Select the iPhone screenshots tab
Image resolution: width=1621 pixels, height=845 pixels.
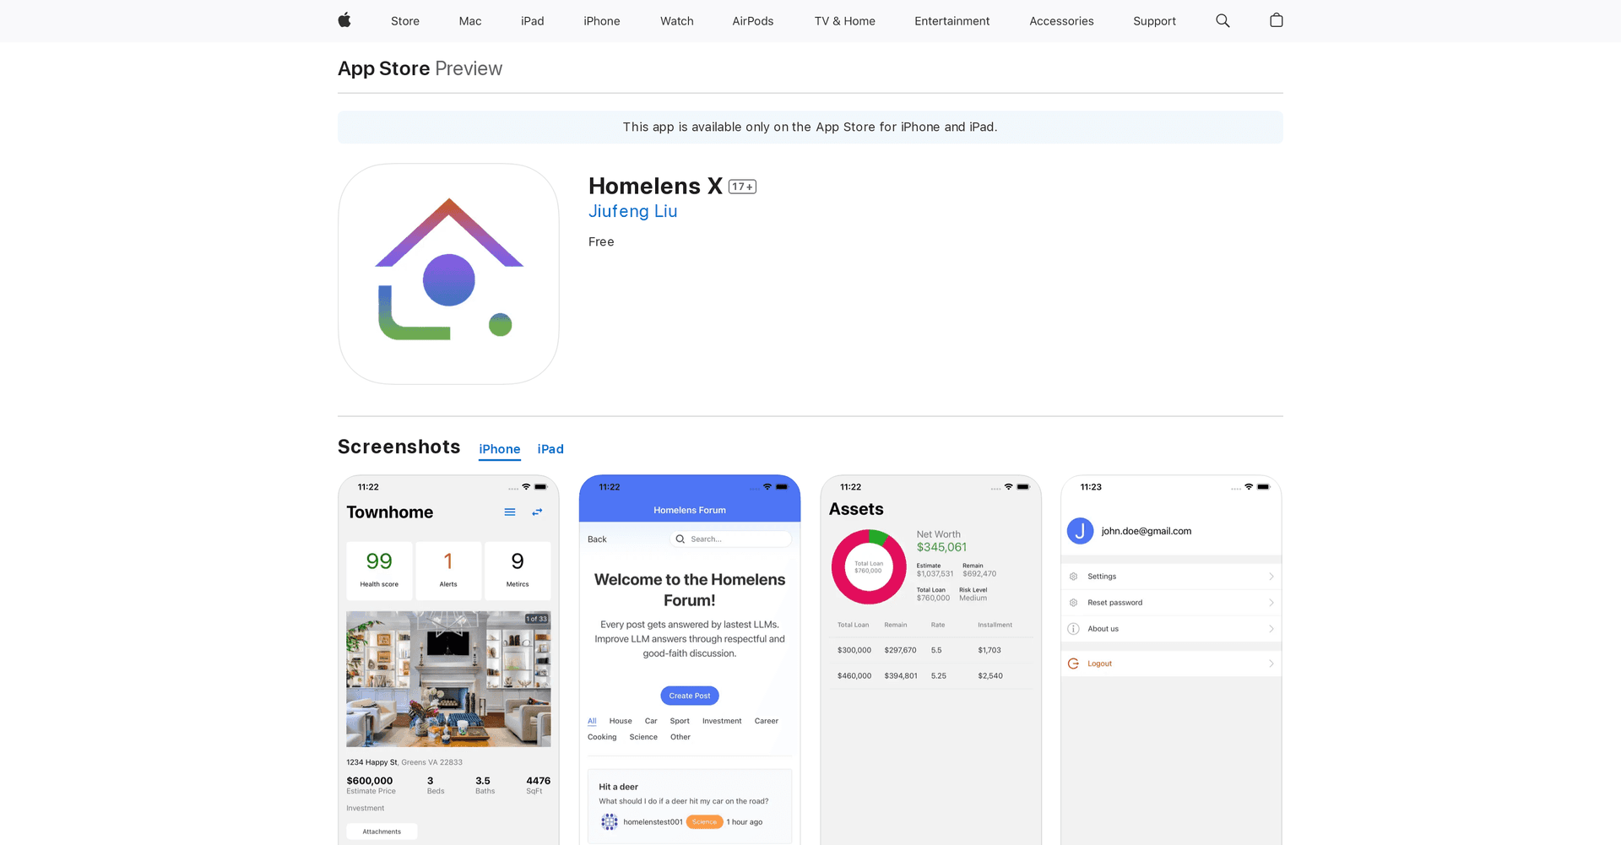(x=500, y=449)
